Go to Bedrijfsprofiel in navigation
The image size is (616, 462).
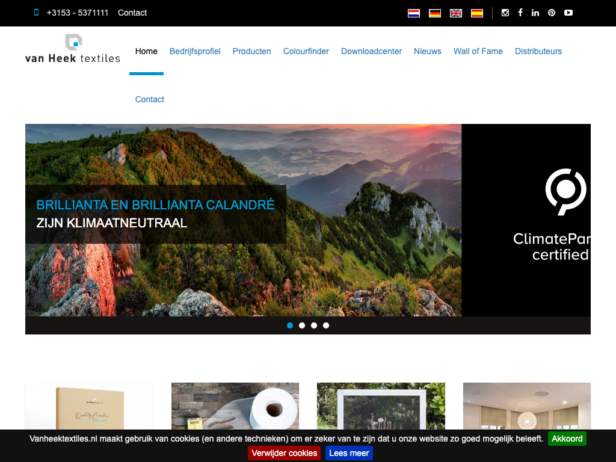195,51
